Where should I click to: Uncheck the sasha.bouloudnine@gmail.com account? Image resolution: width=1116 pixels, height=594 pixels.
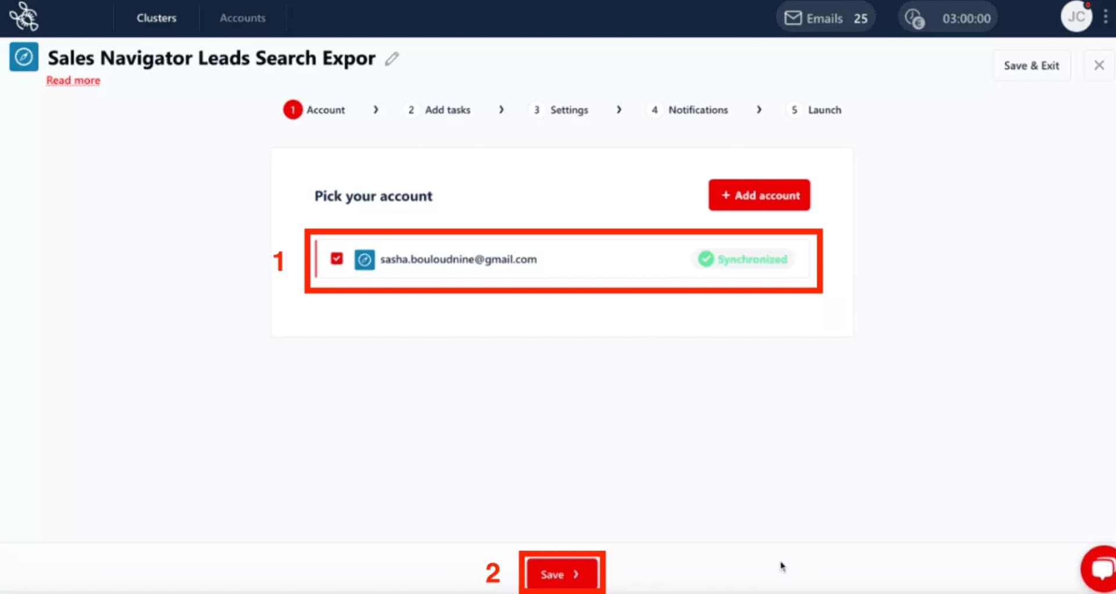[337, 259]
